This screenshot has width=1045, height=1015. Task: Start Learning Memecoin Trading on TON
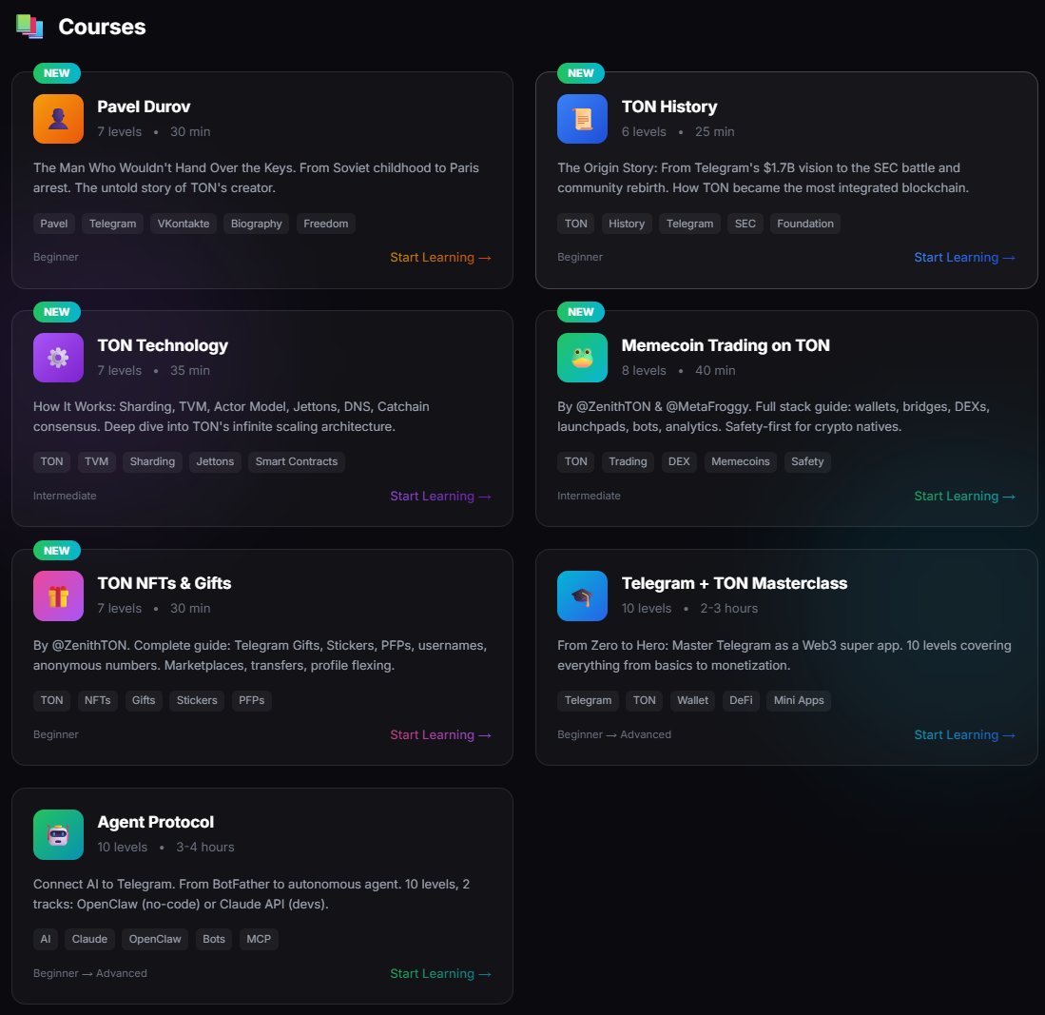point(964,497)
